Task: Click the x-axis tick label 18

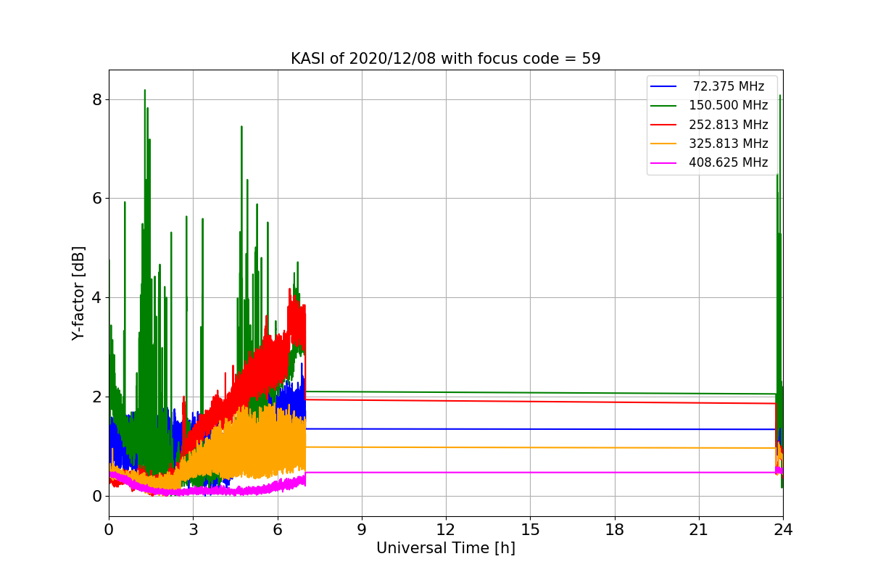Action: pos(615,529)
